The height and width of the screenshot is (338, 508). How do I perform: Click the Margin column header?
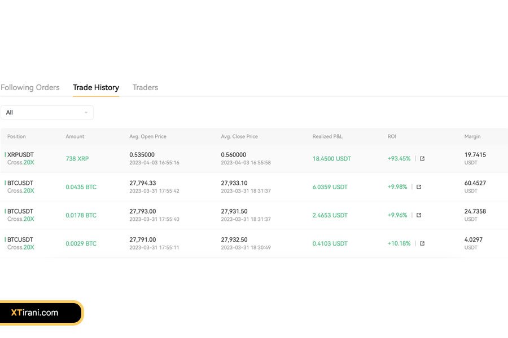pos(472,136)
